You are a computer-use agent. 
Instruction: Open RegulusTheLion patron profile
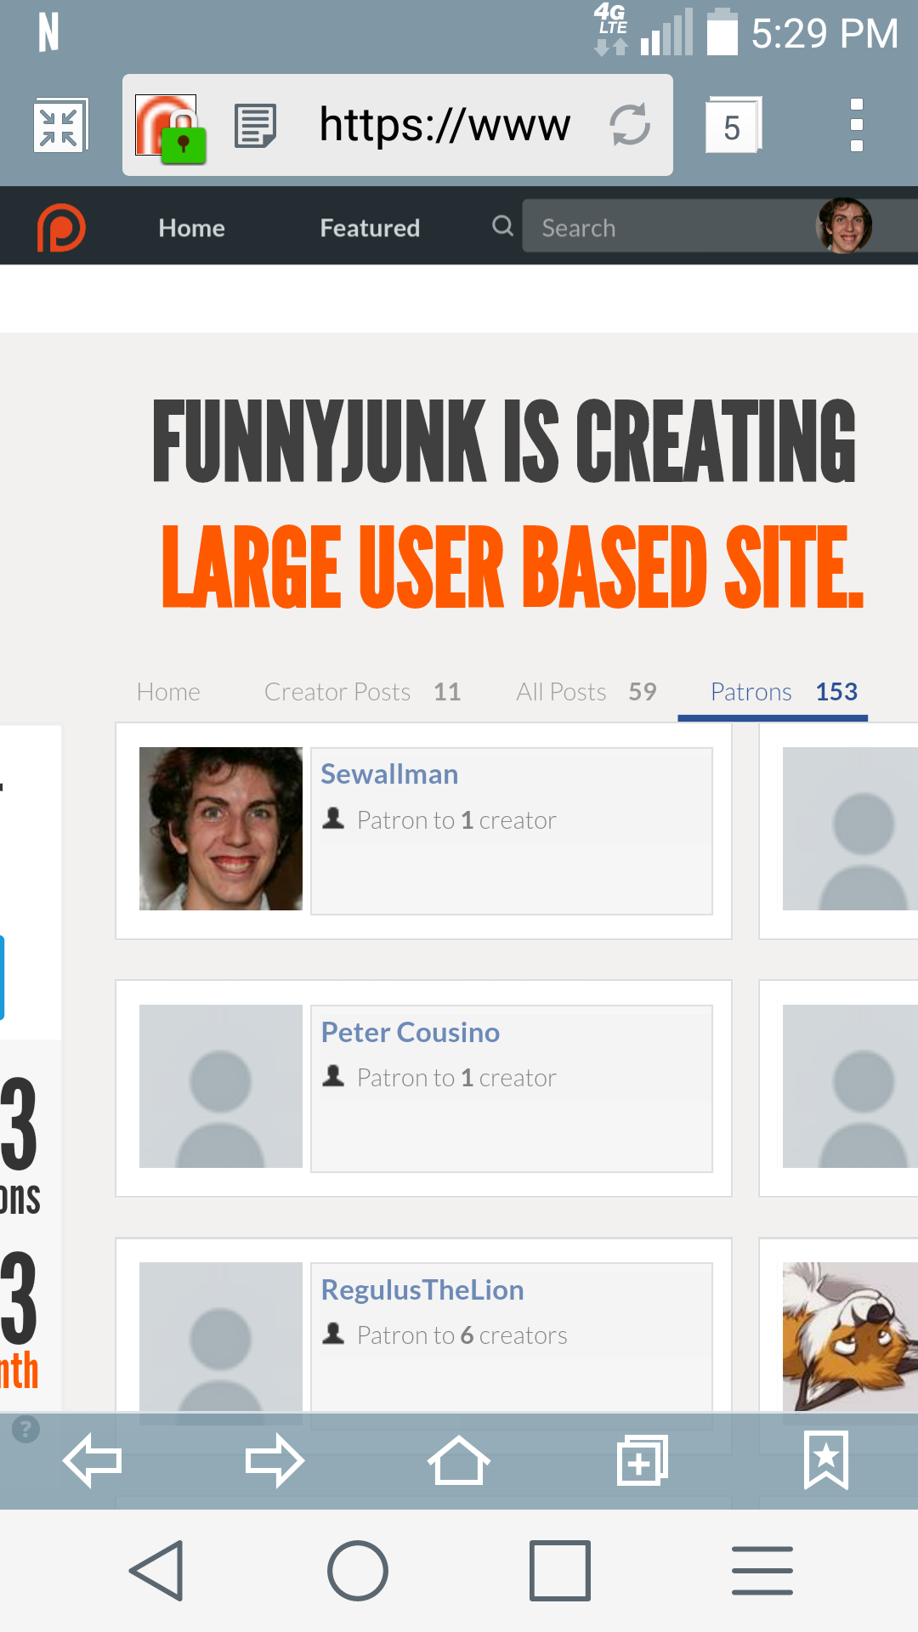coord(422,1289)
